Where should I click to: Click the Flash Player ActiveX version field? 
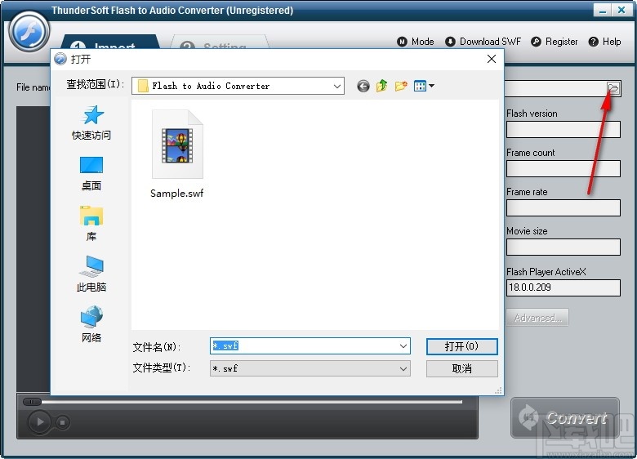pos(563,287)
